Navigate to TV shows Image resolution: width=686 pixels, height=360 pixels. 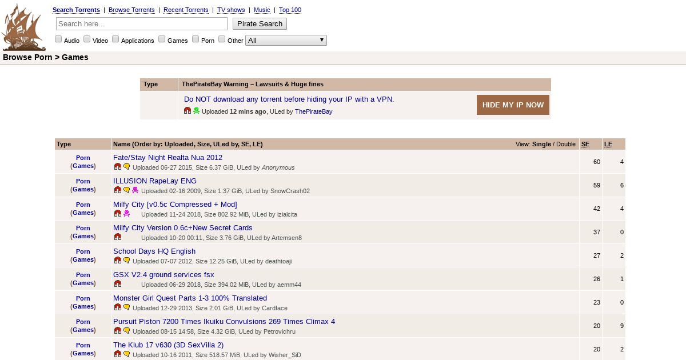[231, 10]
